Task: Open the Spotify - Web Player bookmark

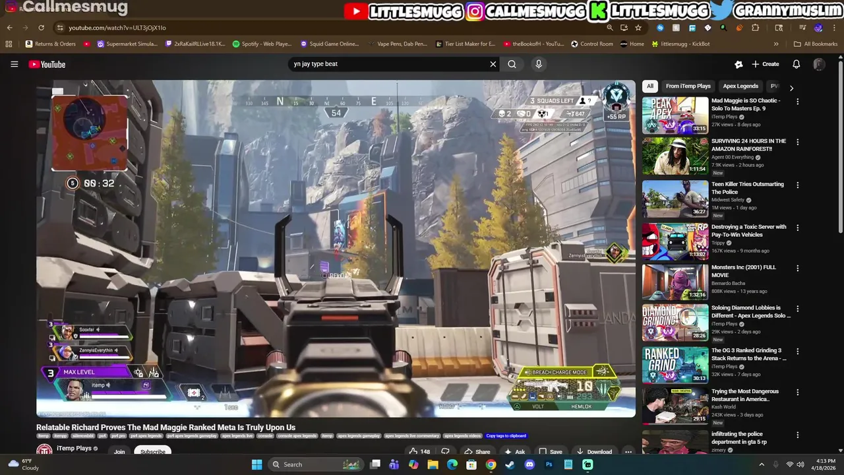Action: click(x=262, y=44)
